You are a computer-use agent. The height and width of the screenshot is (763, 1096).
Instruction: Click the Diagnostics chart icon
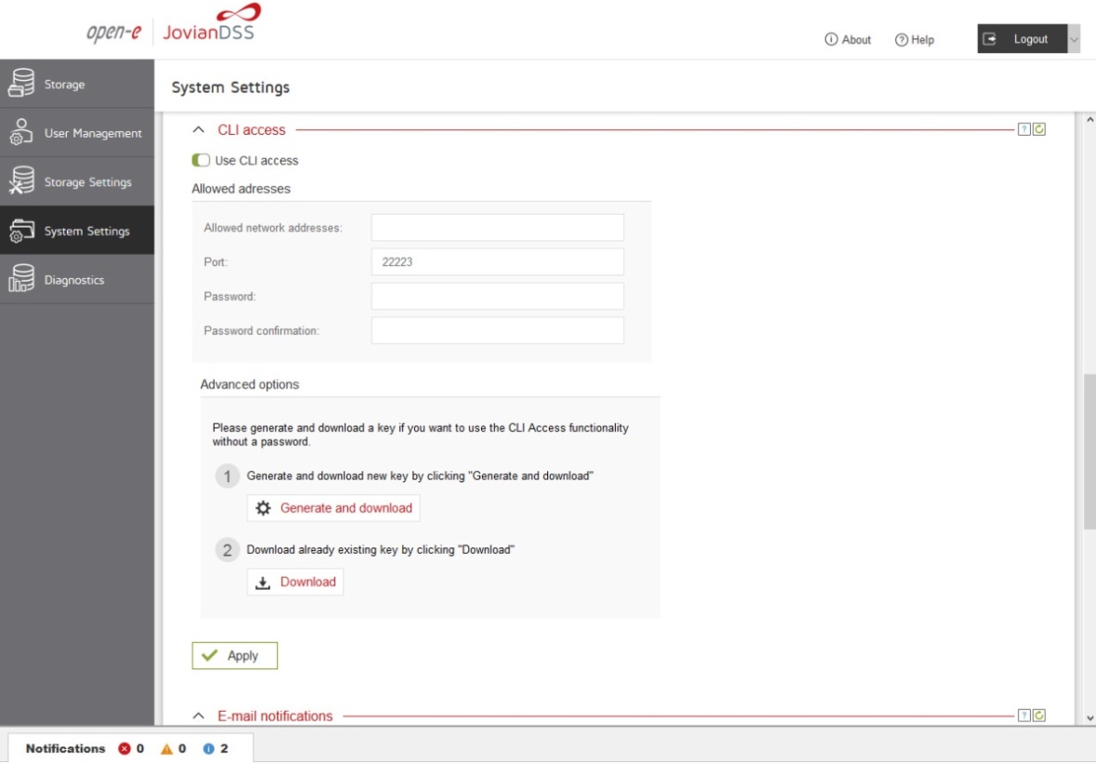21,279
